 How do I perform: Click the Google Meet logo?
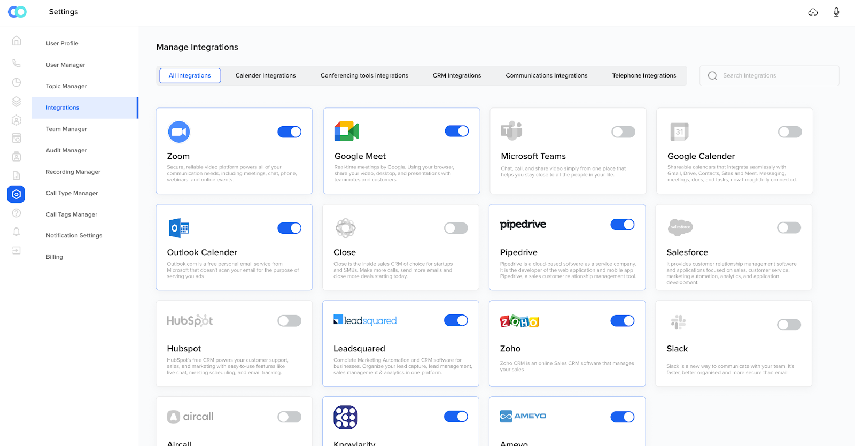click(346, 131)
